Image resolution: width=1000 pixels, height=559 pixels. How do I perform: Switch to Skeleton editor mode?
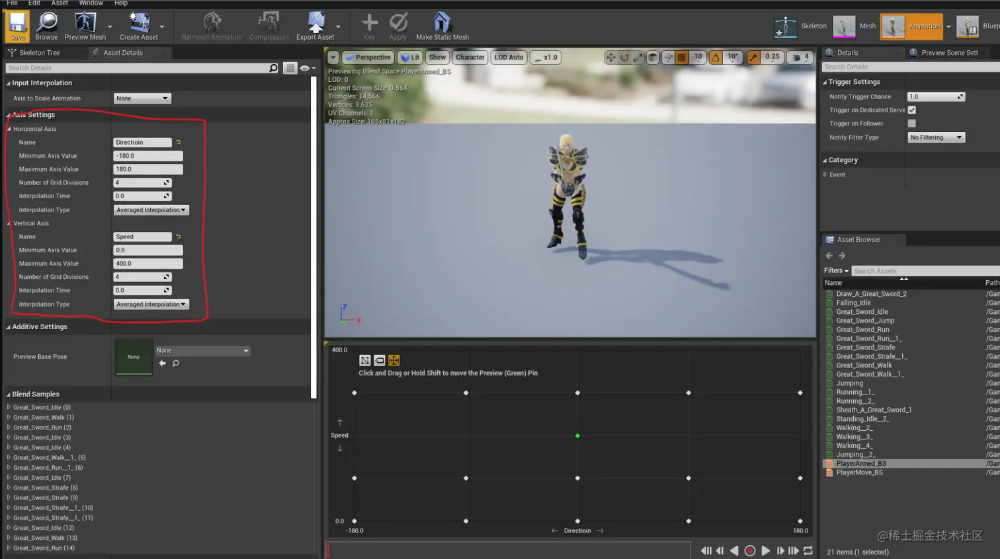(x=801, y=26)
